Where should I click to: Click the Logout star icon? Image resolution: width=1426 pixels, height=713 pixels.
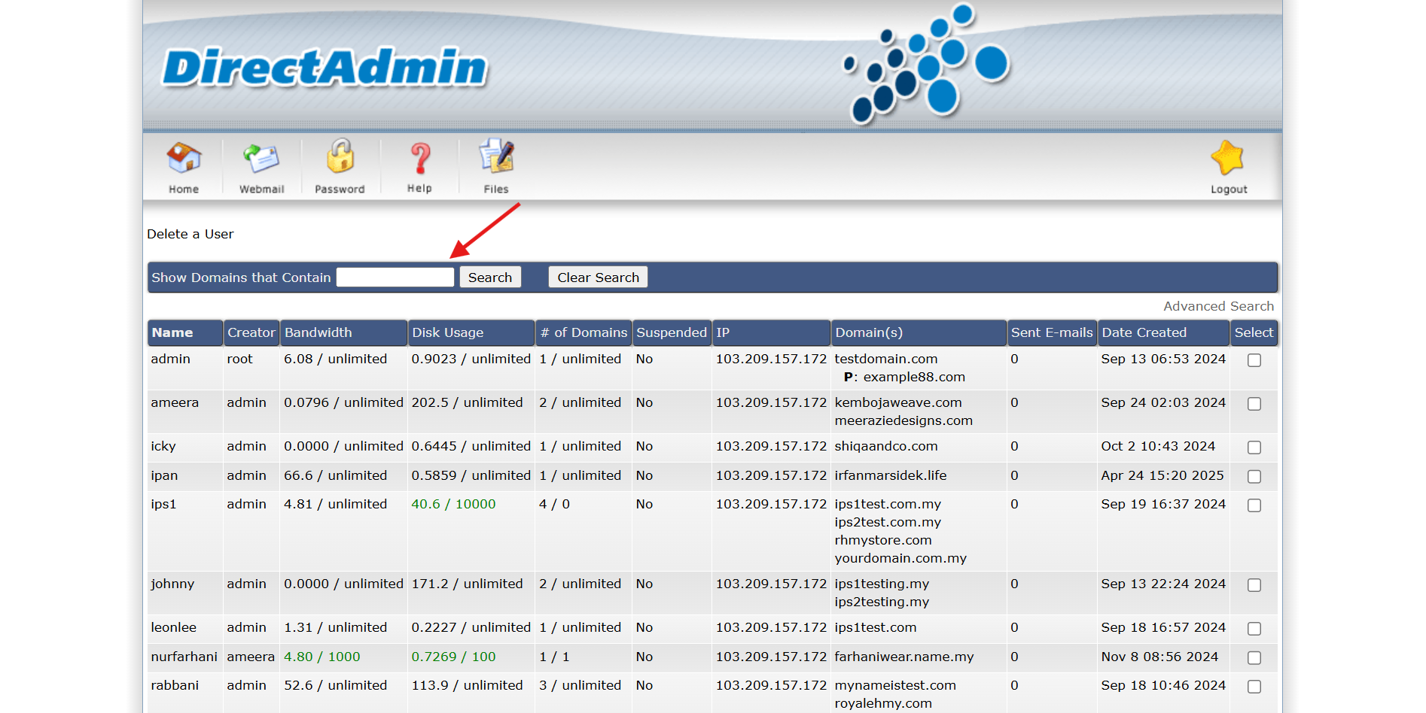[x=1229, y=167]
